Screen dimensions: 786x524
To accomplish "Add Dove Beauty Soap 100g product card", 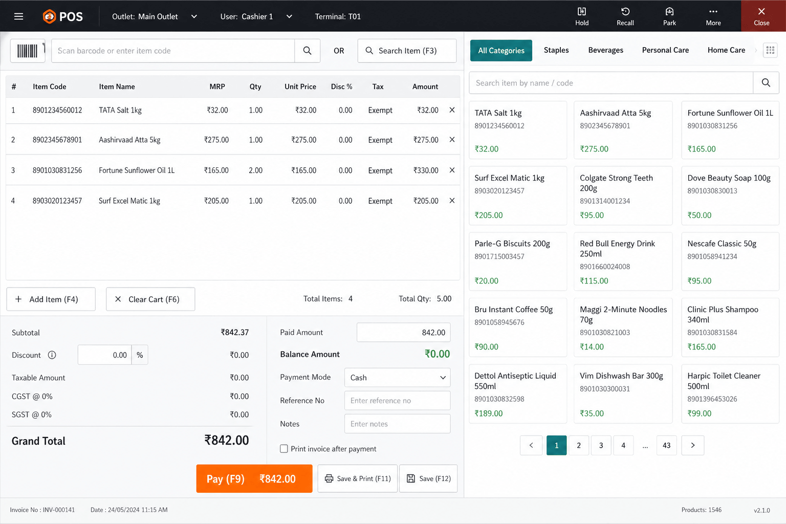I will [730, 196].
